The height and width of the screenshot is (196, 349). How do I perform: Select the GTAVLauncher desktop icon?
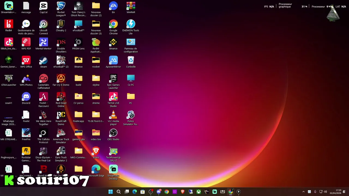tap(8, 80)
